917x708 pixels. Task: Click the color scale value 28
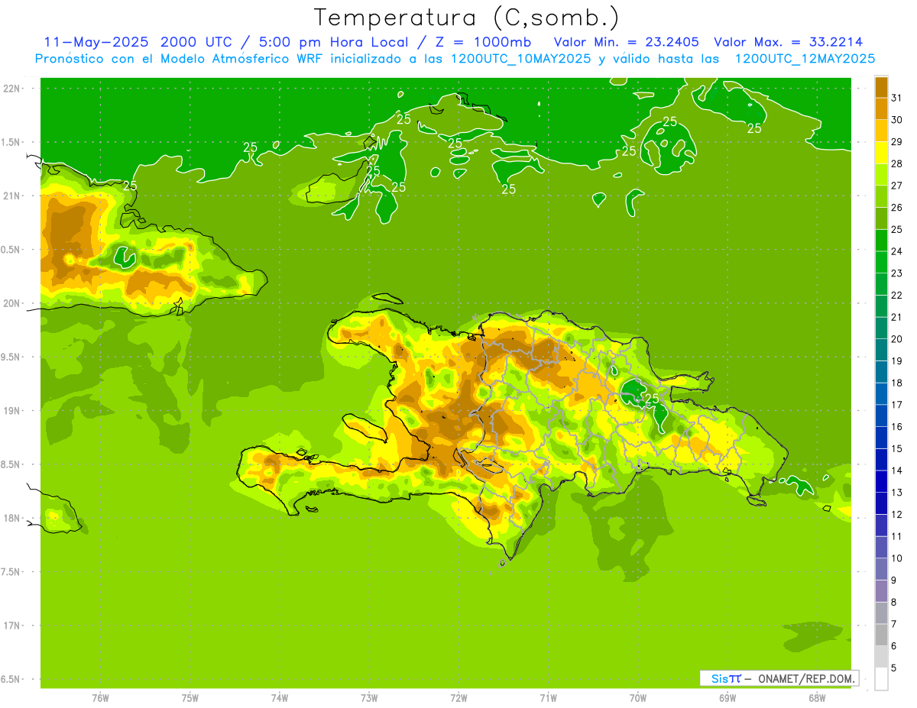click(897, 163)
